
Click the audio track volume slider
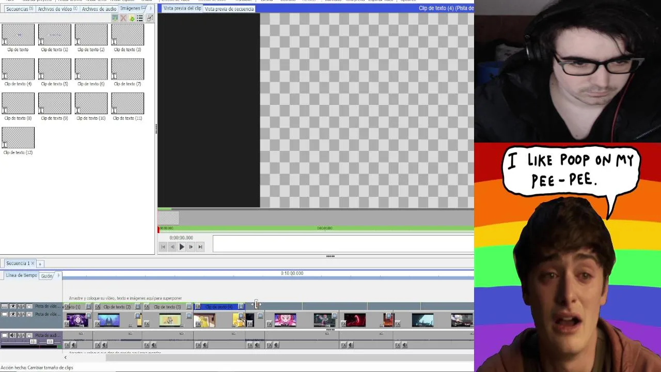point(33,342)
